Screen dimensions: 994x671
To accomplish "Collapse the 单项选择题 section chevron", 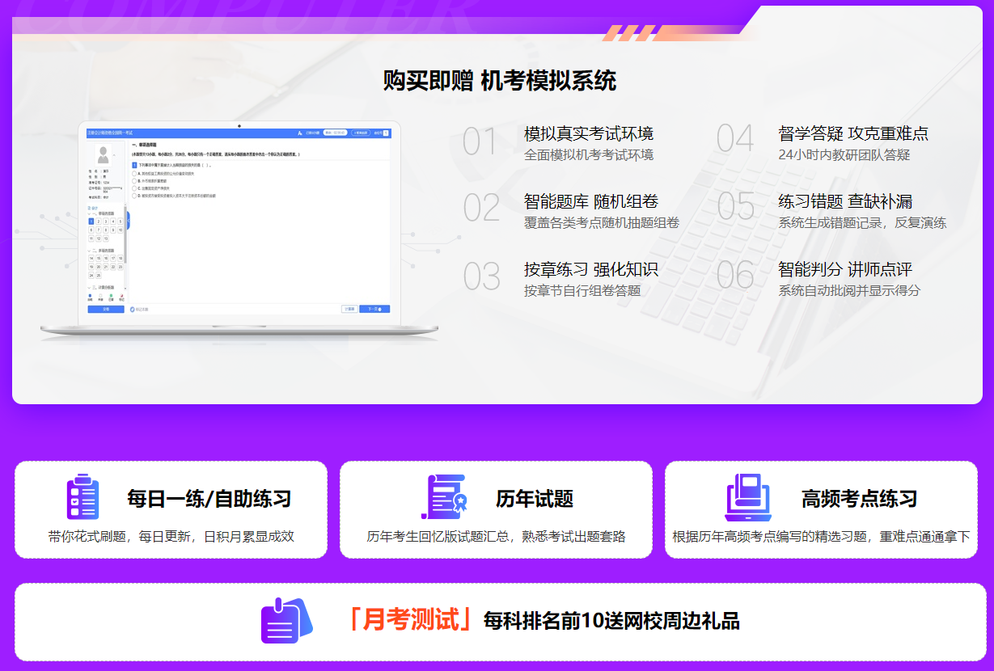I will [x=89, y=213].
